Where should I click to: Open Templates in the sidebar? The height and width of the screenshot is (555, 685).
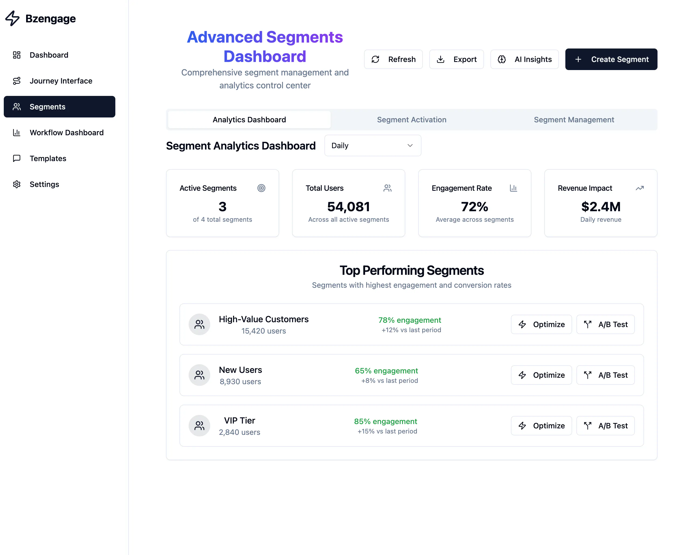[60, 159]
